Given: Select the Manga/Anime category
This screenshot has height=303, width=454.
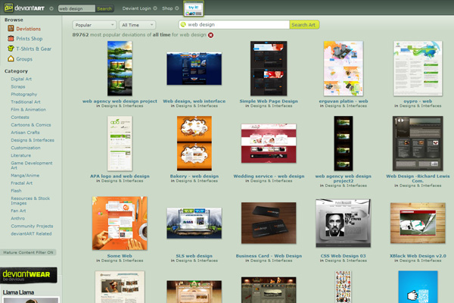Looking at the screenshot, I should pyautogui.click(x=25, y=176).
